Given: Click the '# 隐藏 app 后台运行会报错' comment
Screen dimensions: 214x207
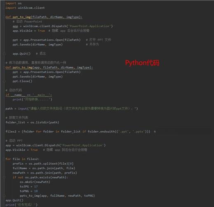Looking at the screenshot, I should (x=69, y=31).
